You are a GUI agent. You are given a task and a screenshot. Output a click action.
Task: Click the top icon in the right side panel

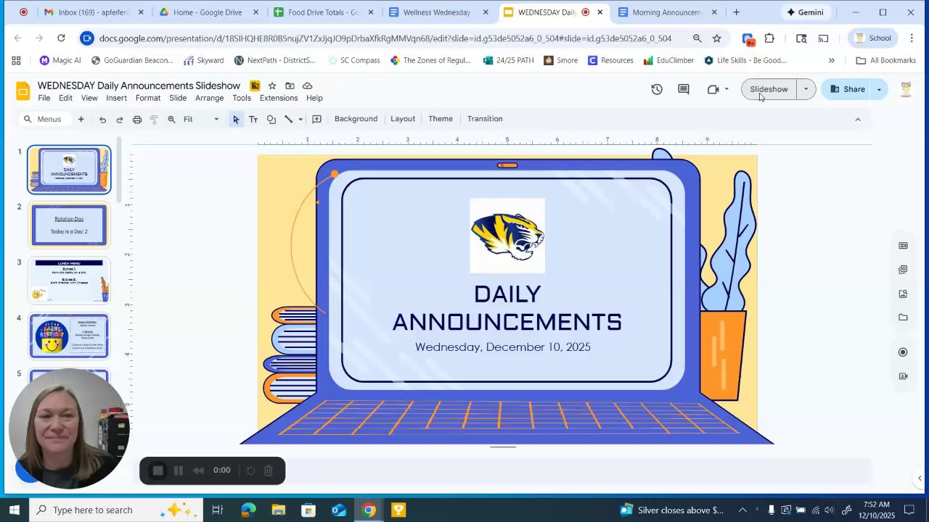pyautogui.click(x=903, y=246)
